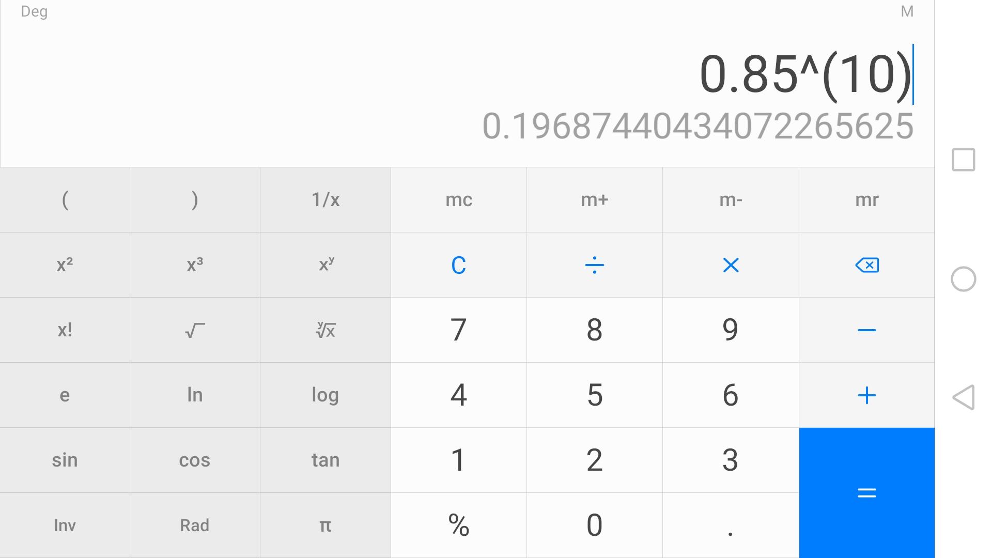This screenshot has width=992, height=558.
Task: Switch angle mode with Rad key
Action: coord(195,525)
